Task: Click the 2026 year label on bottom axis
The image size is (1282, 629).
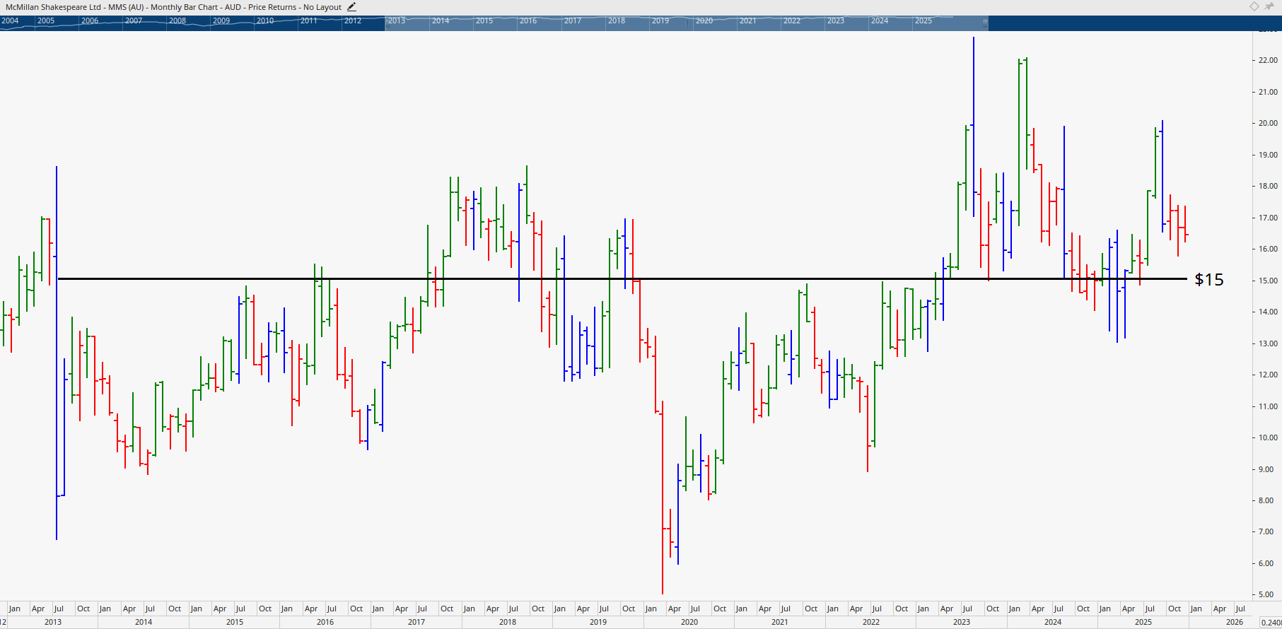Action: point(1235,622)
